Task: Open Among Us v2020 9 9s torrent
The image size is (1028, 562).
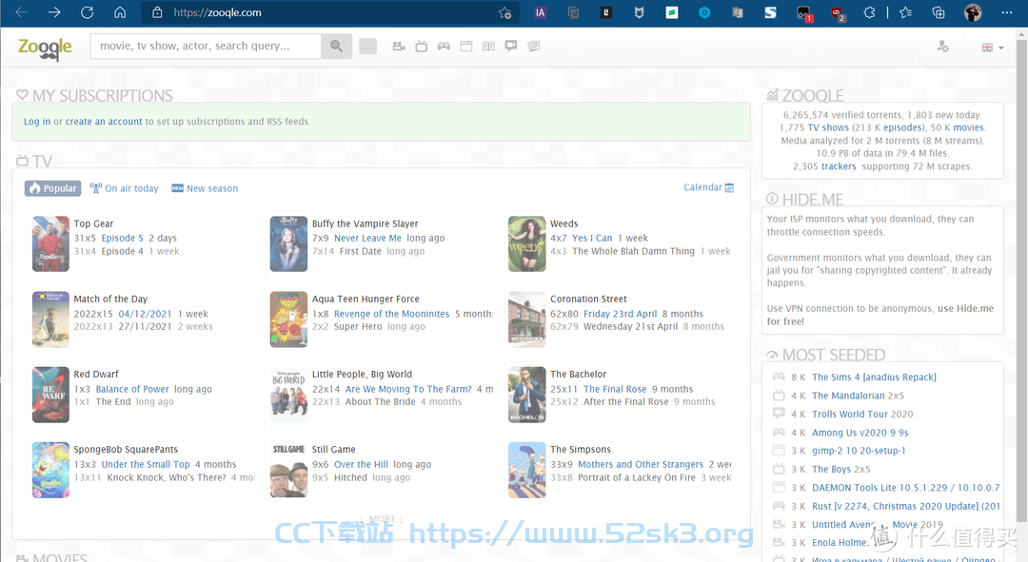Action: tap(860, 433)
